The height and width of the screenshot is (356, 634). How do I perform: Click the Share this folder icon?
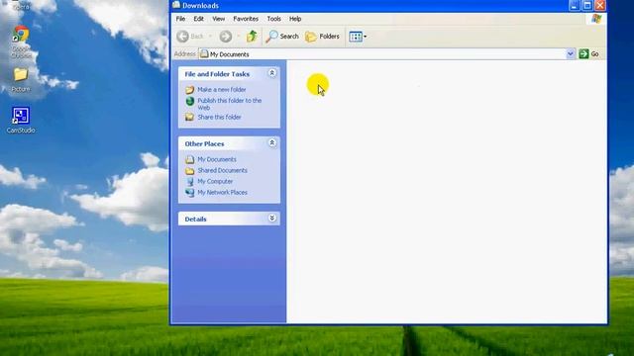pos(189,117)
